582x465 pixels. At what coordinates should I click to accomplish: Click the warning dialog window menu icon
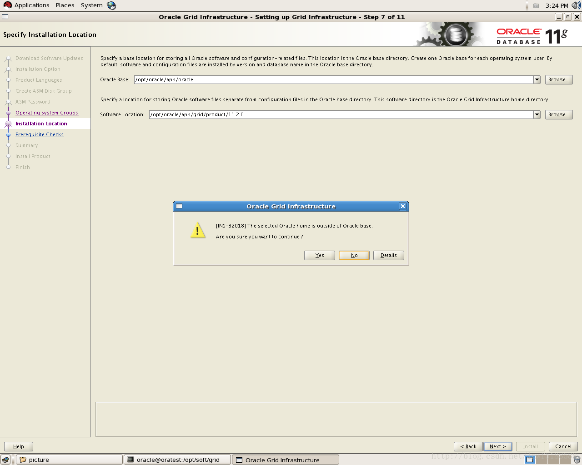click(x=179, y=206)
